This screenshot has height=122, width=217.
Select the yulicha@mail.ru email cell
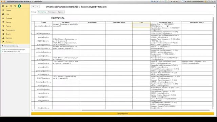coord(43,36)
